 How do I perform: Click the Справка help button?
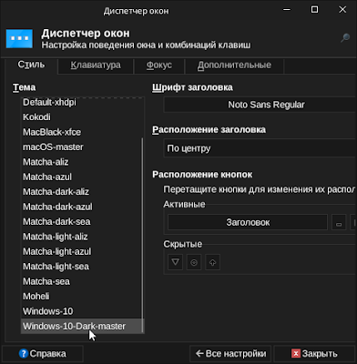(x=43, y=354)
